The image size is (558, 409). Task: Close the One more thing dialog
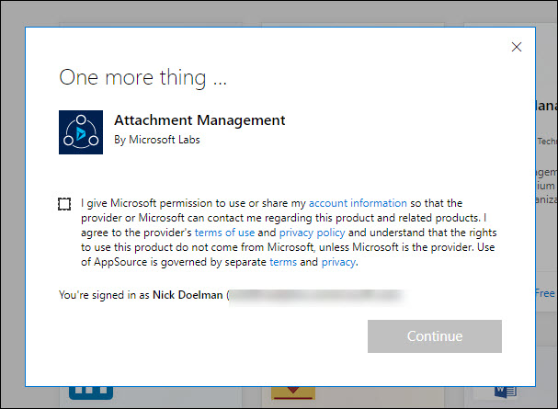pos(517,47)
